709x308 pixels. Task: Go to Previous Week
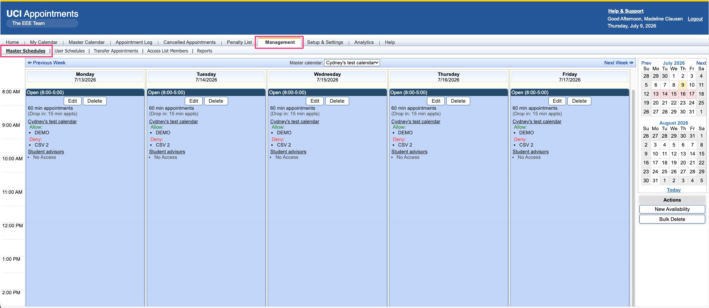coord(46,62)
